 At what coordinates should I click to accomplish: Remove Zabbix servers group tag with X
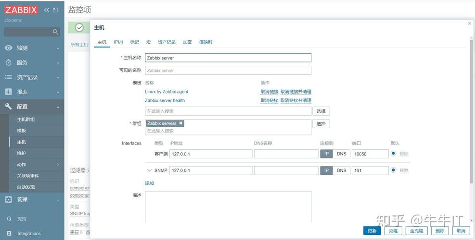(x=181, y=123)
